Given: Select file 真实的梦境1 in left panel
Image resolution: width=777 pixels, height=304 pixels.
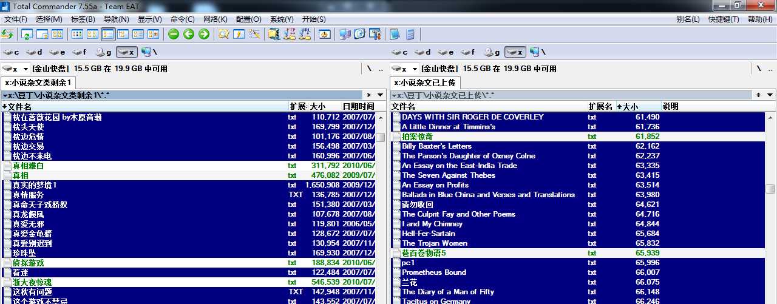Looking at the screenshot, I should pos(35,185).
